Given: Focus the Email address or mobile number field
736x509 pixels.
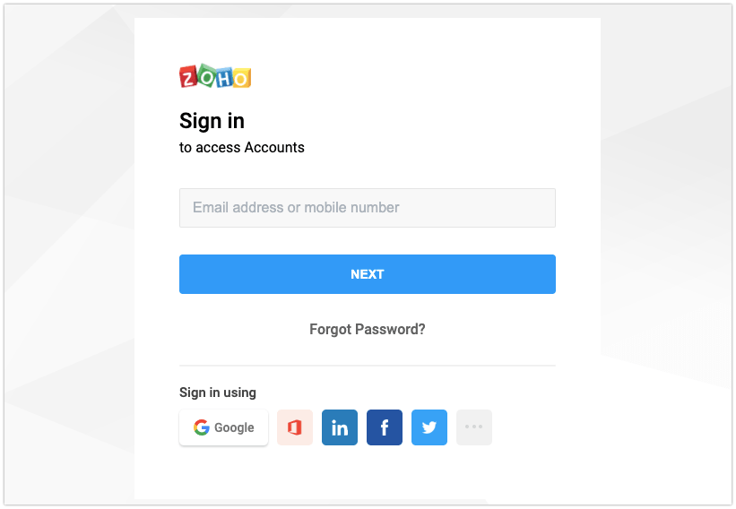Looking at the screenshot, I should 367,208.
